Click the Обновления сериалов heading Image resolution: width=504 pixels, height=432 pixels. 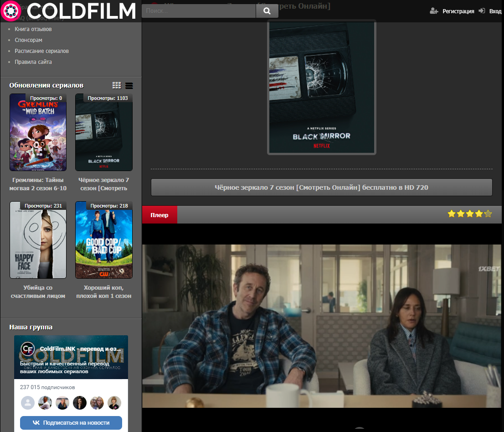tap(46, 85)
